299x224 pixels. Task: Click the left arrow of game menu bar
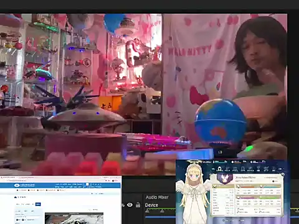(213, 169)
